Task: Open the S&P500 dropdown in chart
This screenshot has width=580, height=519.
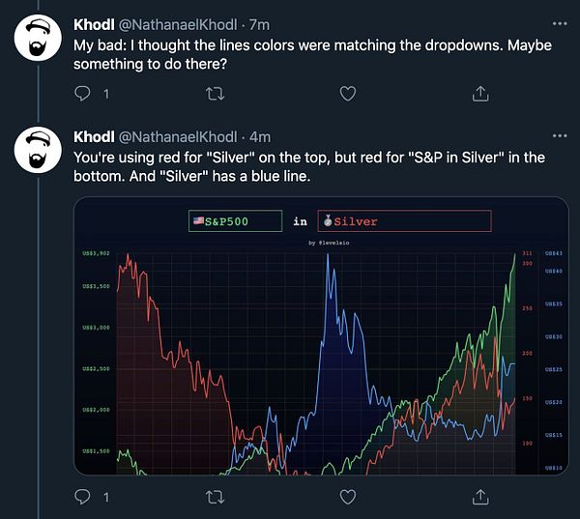Action: coord(236,221)
